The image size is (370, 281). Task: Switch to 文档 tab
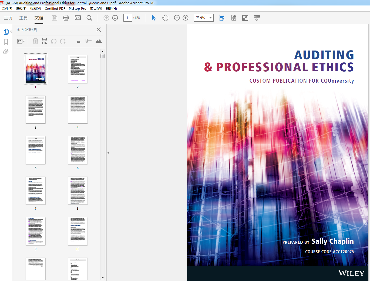tap(39, 18)
